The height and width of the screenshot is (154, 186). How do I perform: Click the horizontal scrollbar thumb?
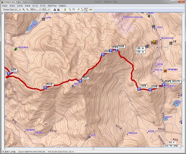click(x=93, y=149)
